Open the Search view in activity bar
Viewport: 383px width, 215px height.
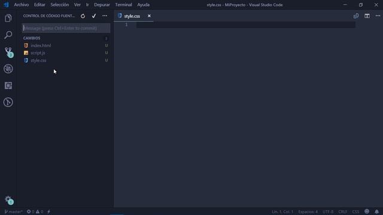click(x=8, y=35)
